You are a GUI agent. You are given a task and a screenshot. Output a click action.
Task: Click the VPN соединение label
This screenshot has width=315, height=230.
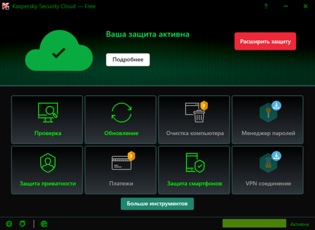tap(268, 183)
